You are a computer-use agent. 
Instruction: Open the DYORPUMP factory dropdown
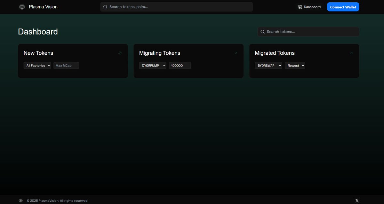coord(153,66)
